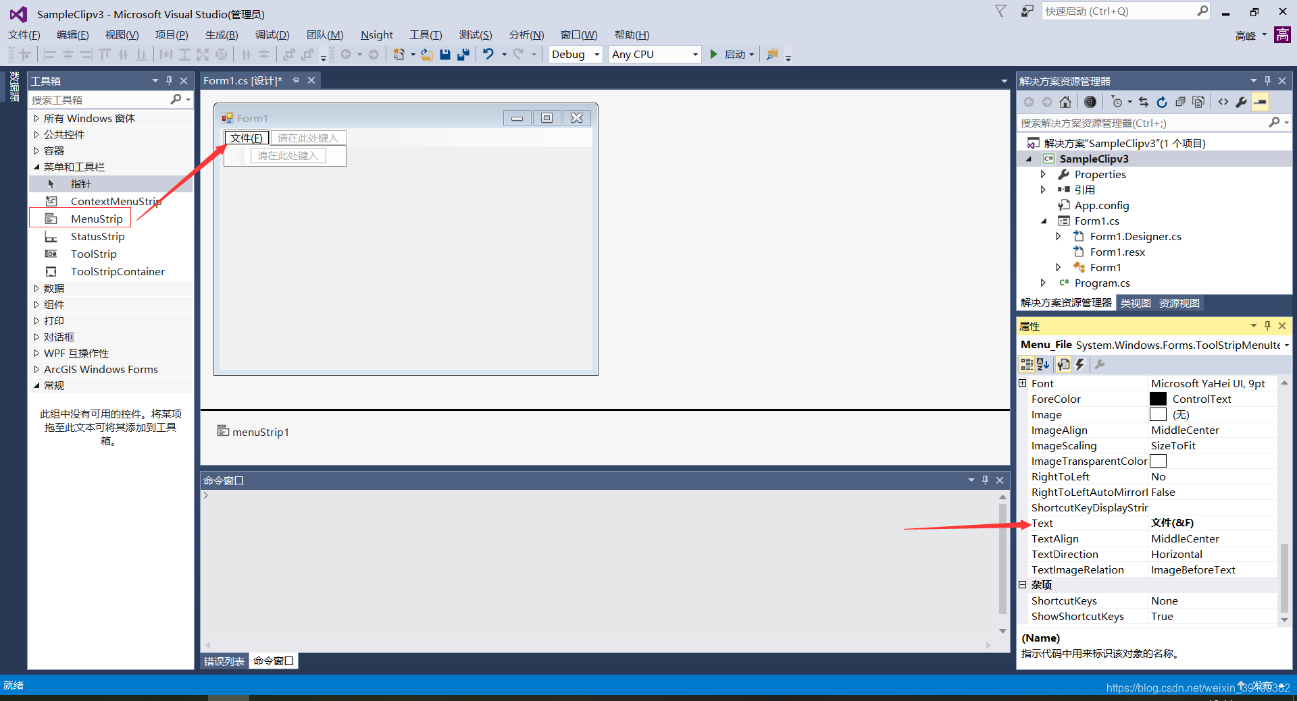Pin the Toolbox panel with the pushpin icon
The image size is (1297, 701).
pyautogui.click(x=169, y=80)
